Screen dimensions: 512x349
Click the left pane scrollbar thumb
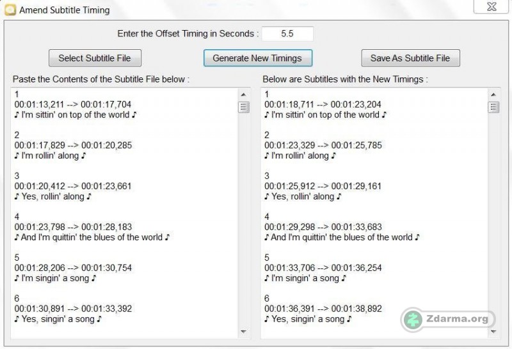pos(243,107)
